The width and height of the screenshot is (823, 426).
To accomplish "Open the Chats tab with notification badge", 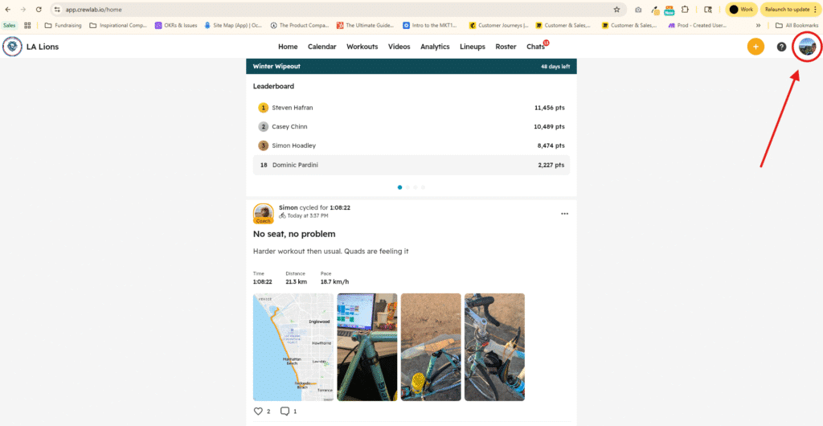I will 535,47.
